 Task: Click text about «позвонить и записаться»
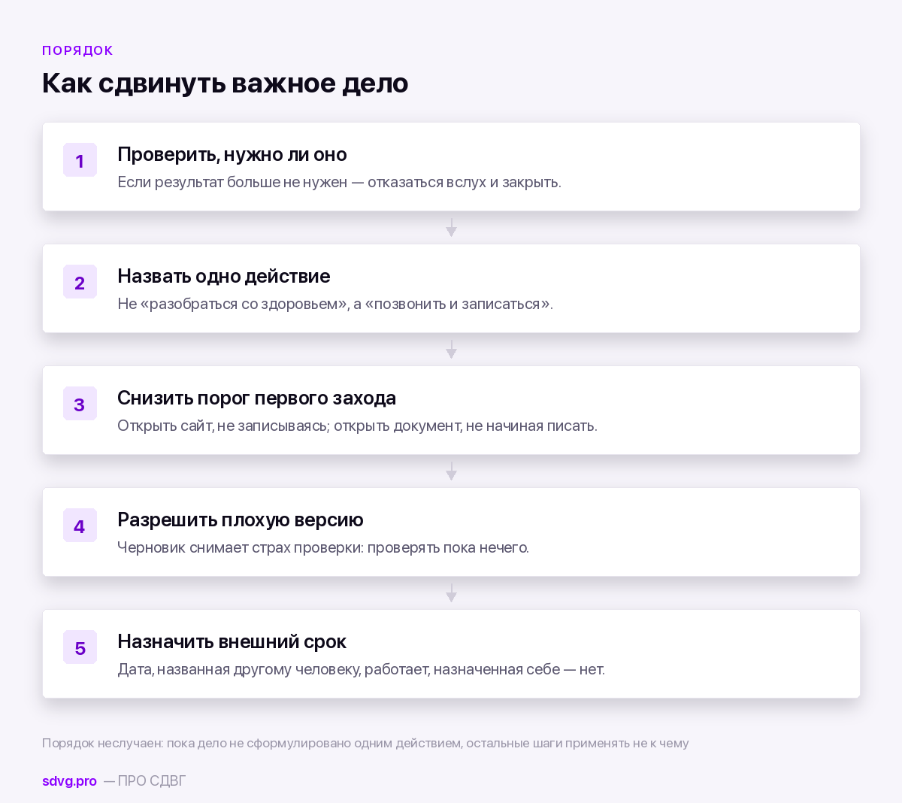(x=458, y=304)
